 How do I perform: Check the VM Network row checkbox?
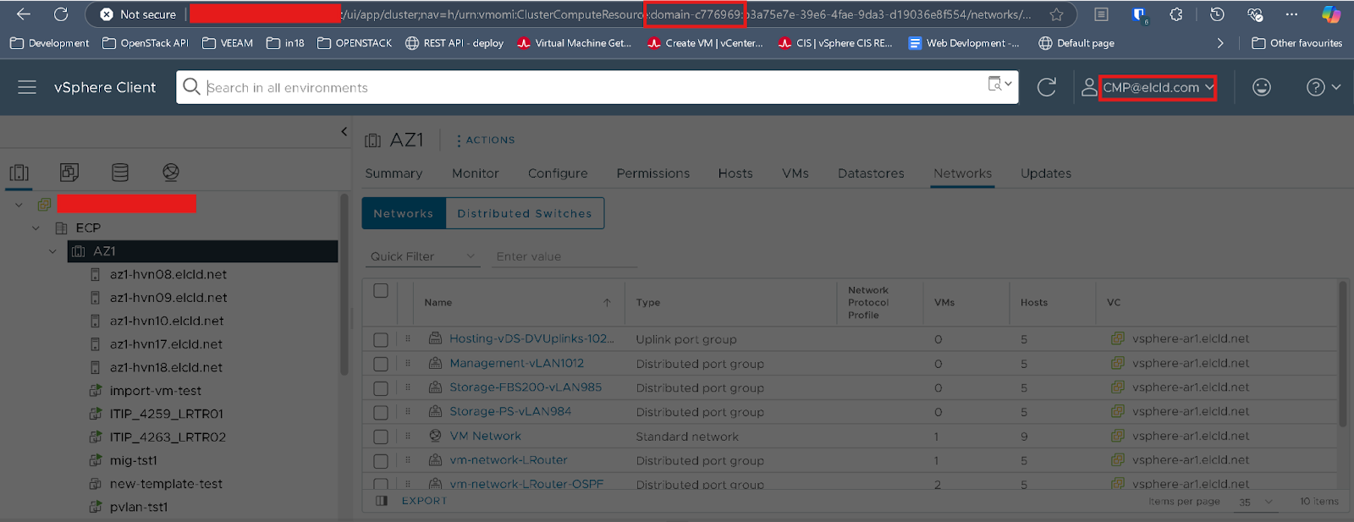pyautogui.click(x=381, y=437)
